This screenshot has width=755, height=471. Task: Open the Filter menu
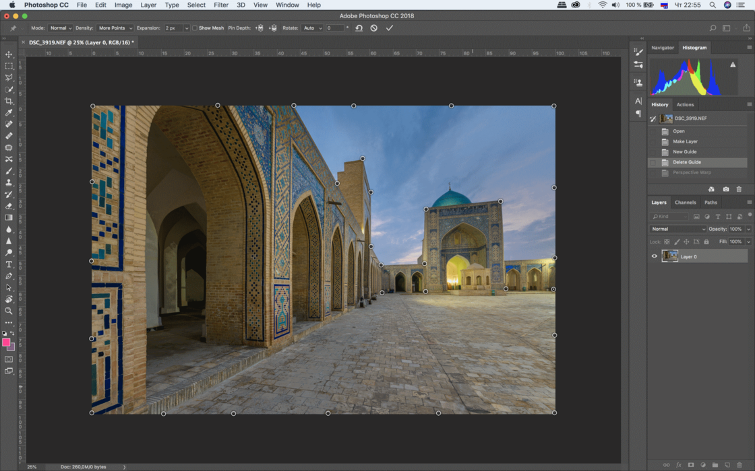[x=220, y=5]
